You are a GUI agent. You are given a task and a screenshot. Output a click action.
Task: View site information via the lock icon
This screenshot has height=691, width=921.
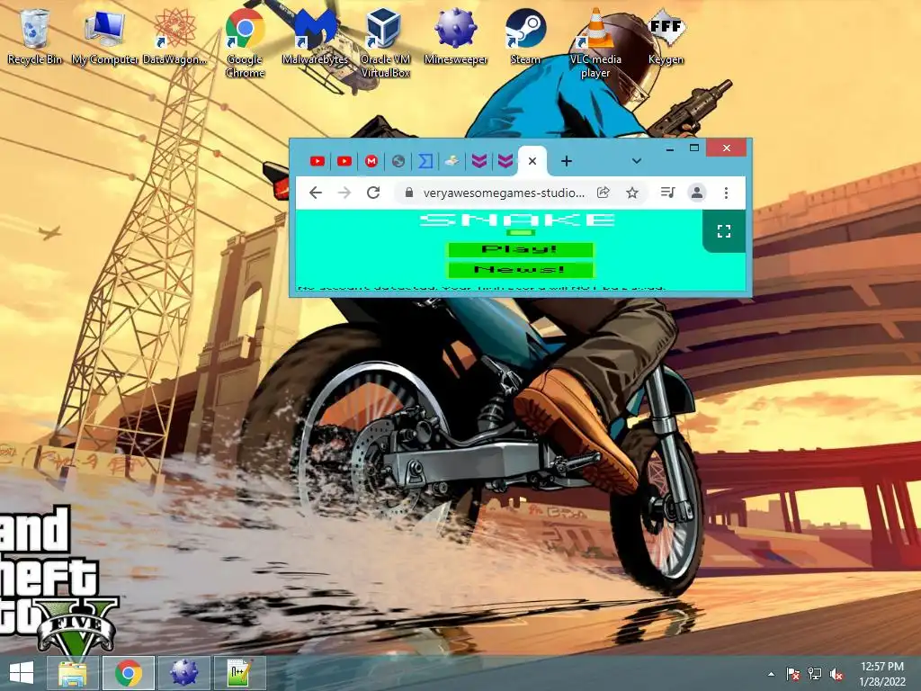(x=409, y=193)
